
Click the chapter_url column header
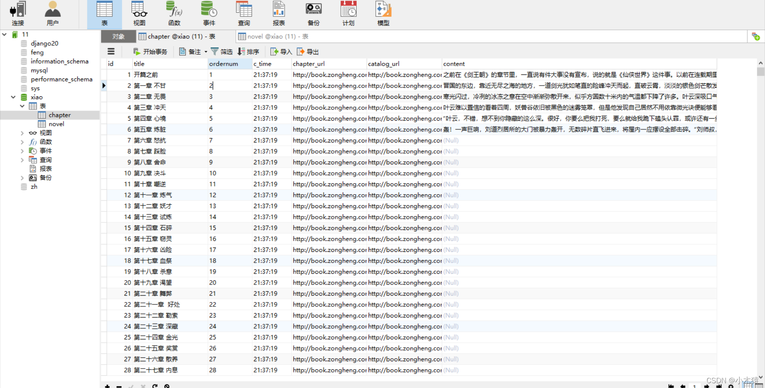point(329,64)
